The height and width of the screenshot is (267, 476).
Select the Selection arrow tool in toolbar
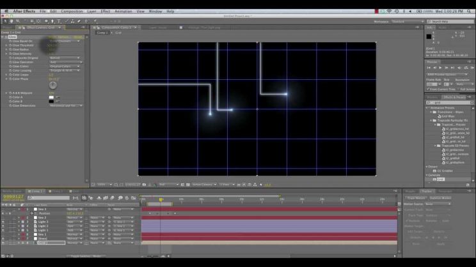pos(5,21)
